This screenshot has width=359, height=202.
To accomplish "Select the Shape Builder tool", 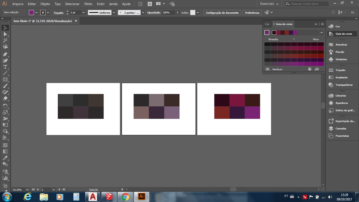I will 5,131.
